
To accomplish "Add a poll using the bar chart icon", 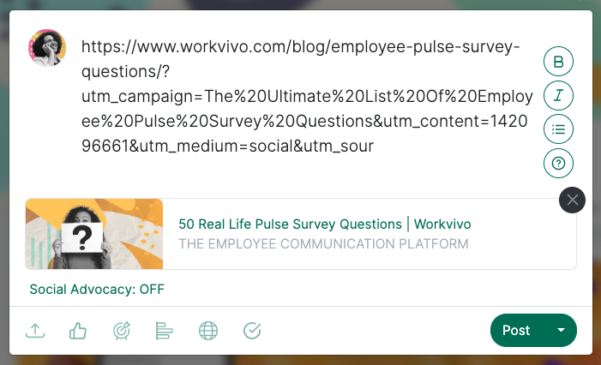I will pos(165,331).
